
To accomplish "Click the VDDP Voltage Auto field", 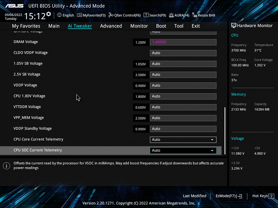I will click(x=183, y=85).
